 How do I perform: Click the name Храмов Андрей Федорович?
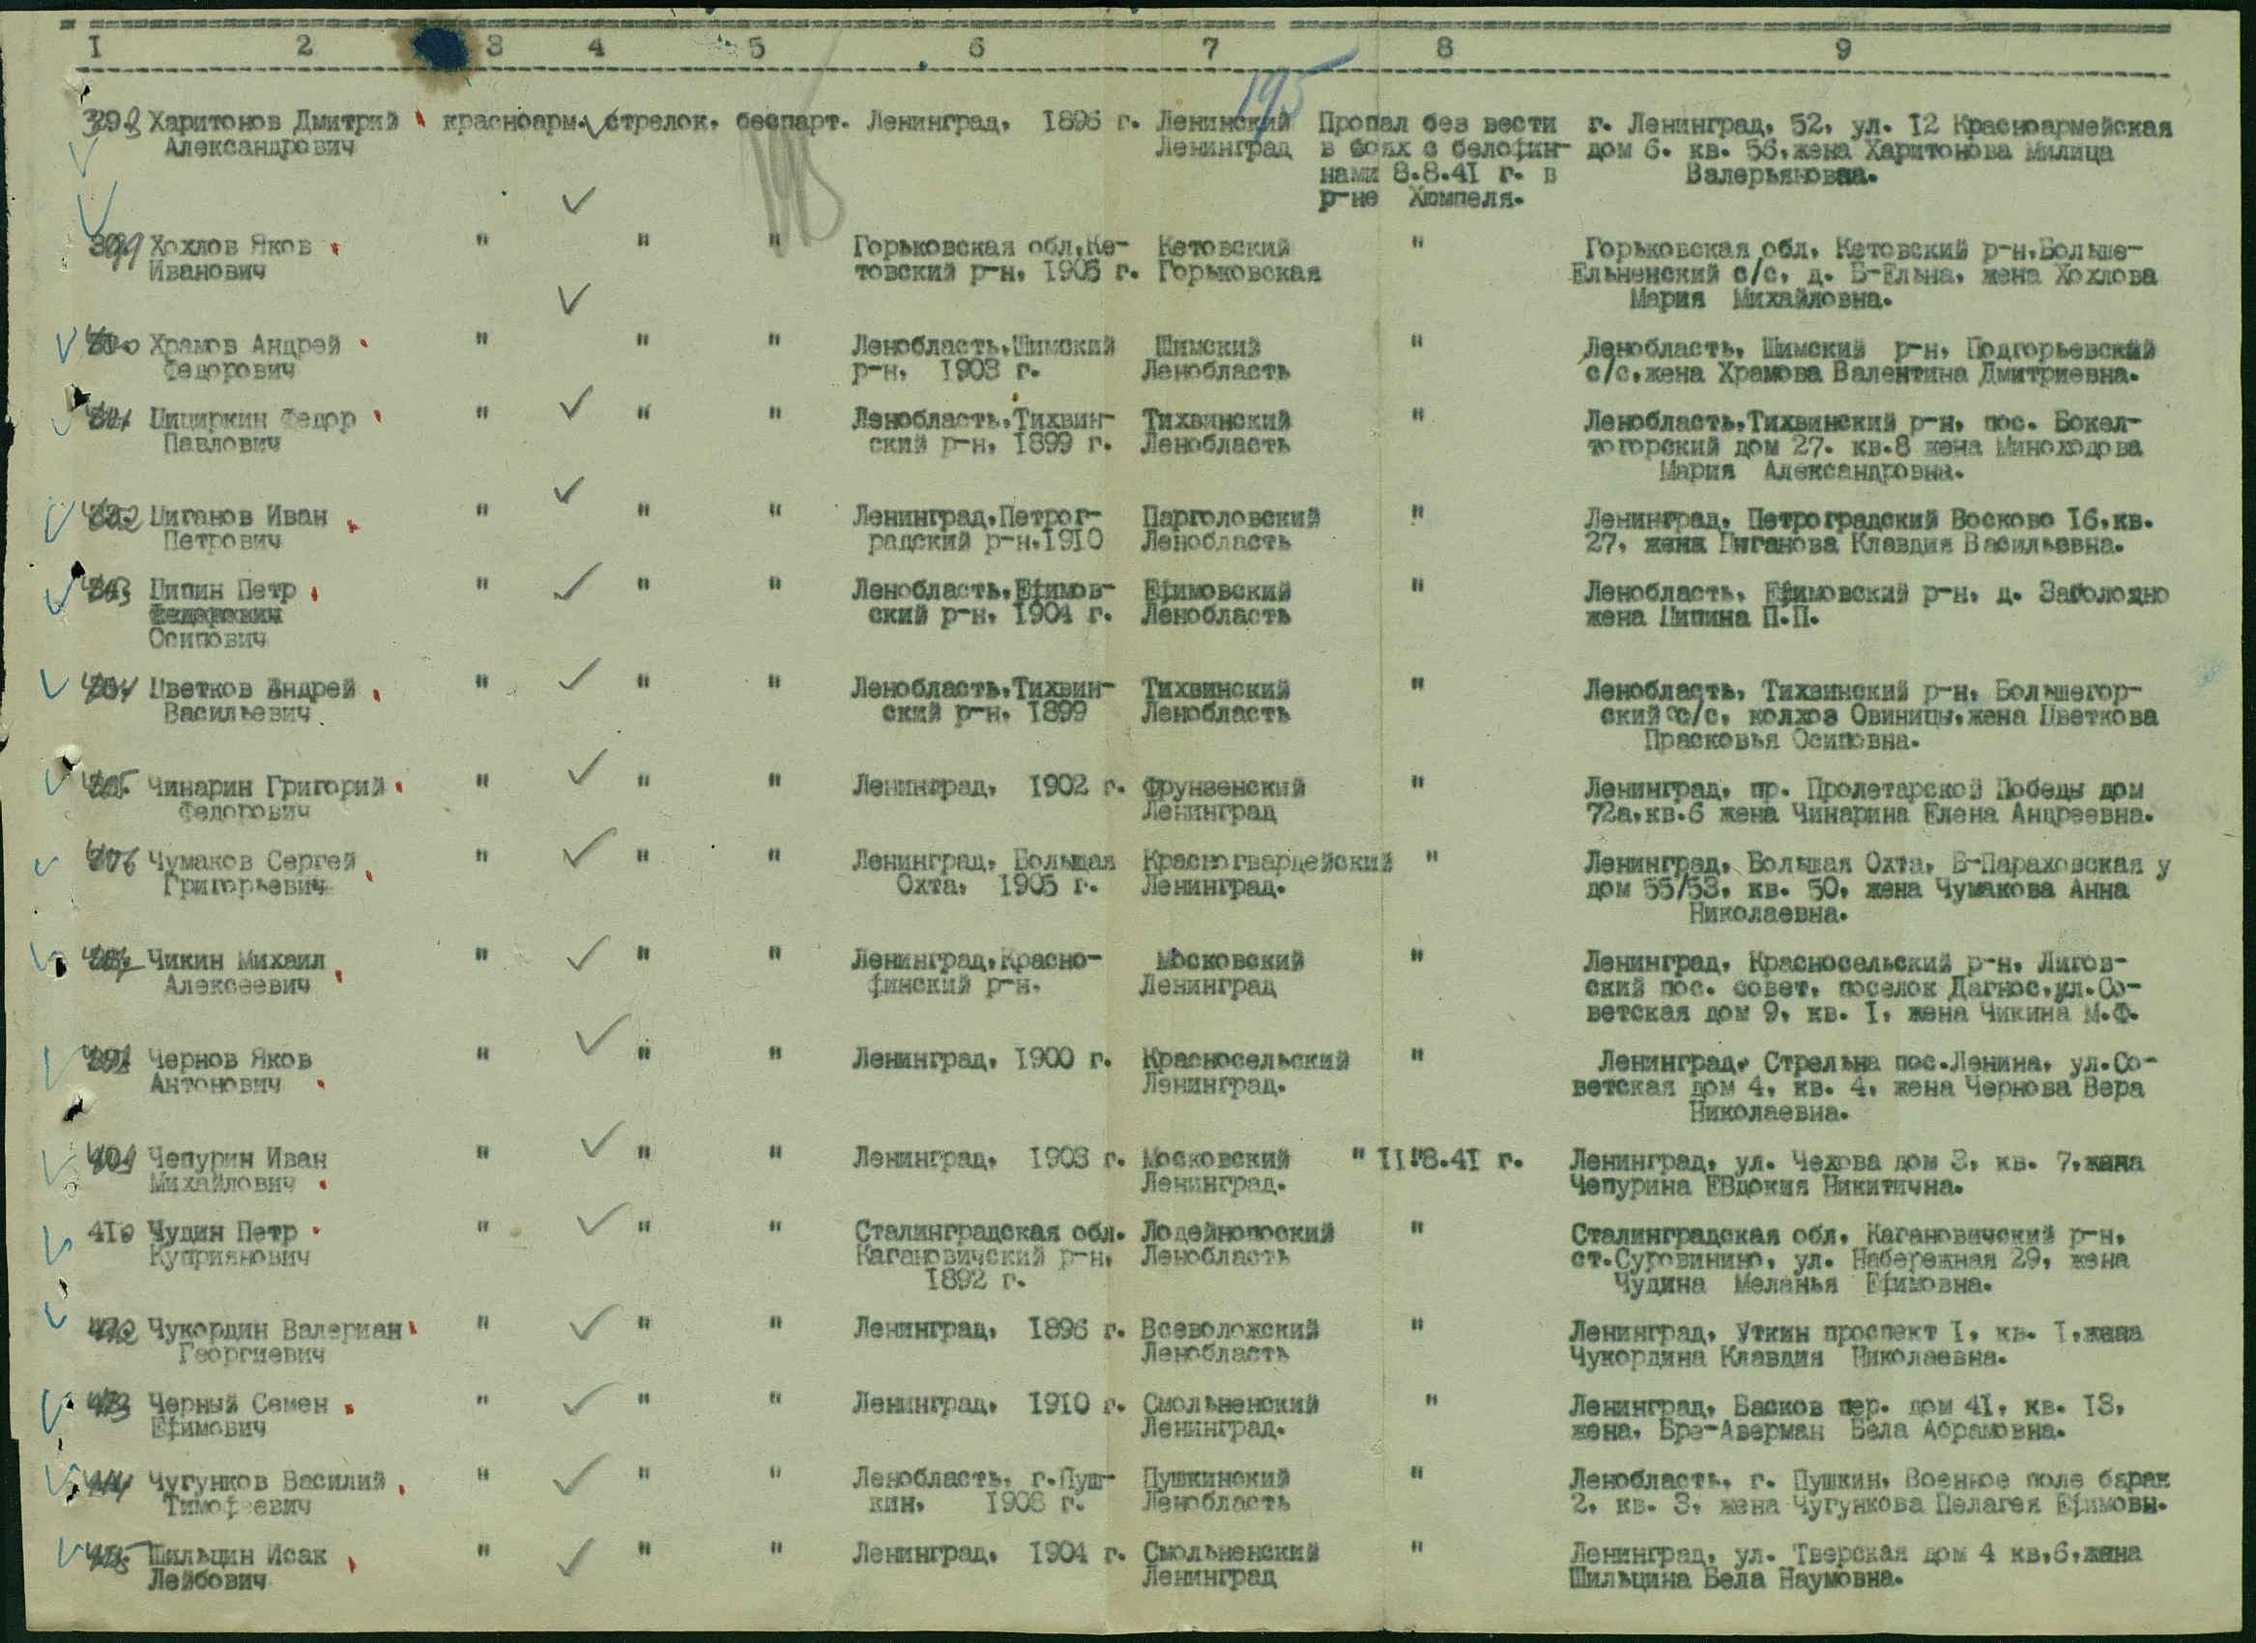(x=245, y=357)
